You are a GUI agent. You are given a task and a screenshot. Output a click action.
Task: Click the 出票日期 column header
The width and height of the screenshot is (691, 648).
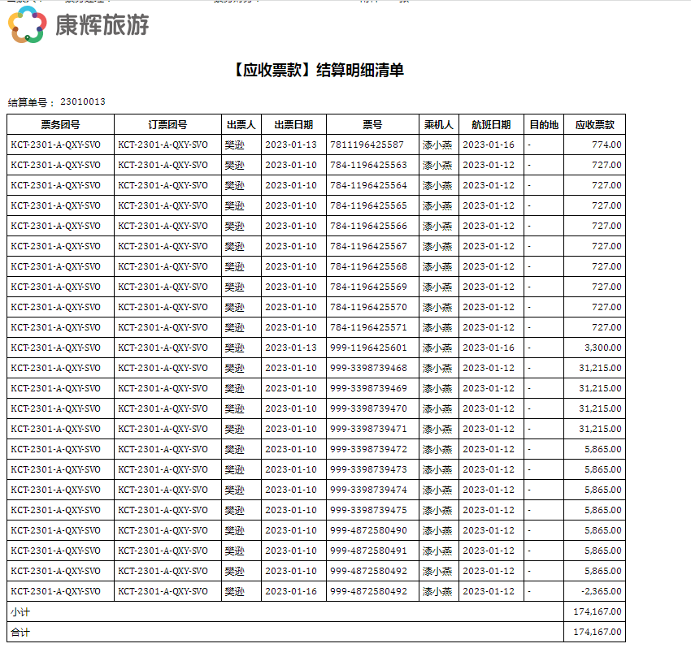point(293,125)
